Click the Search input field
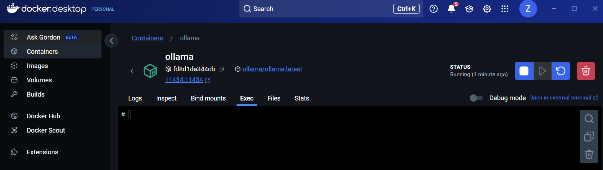Viewport: 603px width, 170px height. 331,9
